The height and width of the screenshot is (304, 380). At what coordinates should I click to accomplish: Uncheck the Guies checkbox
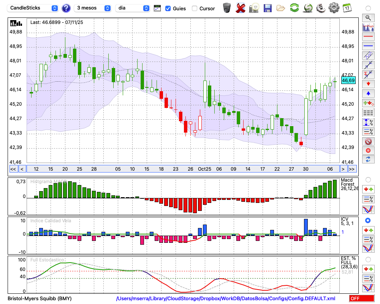(168, 8)
